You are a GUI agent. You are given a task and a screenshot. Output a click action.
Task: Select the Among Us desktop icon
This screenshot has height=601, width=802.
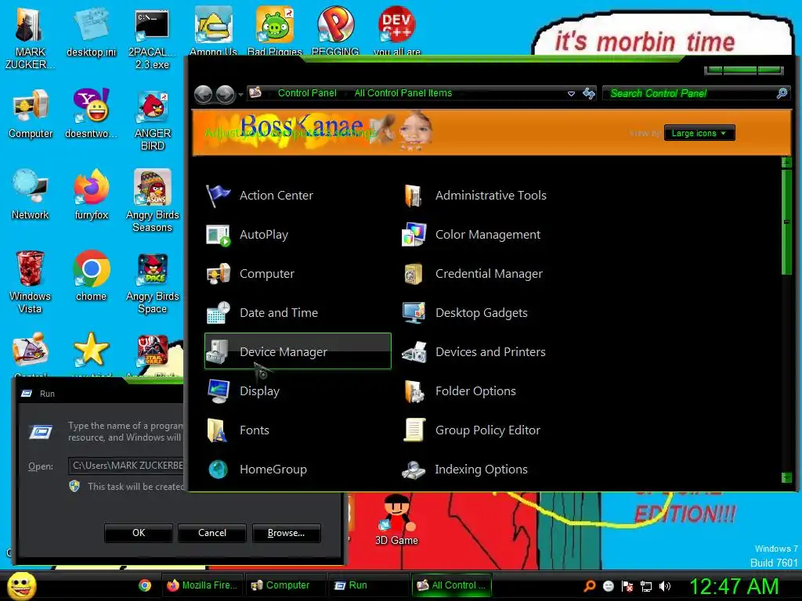click(x=213, y=31)
